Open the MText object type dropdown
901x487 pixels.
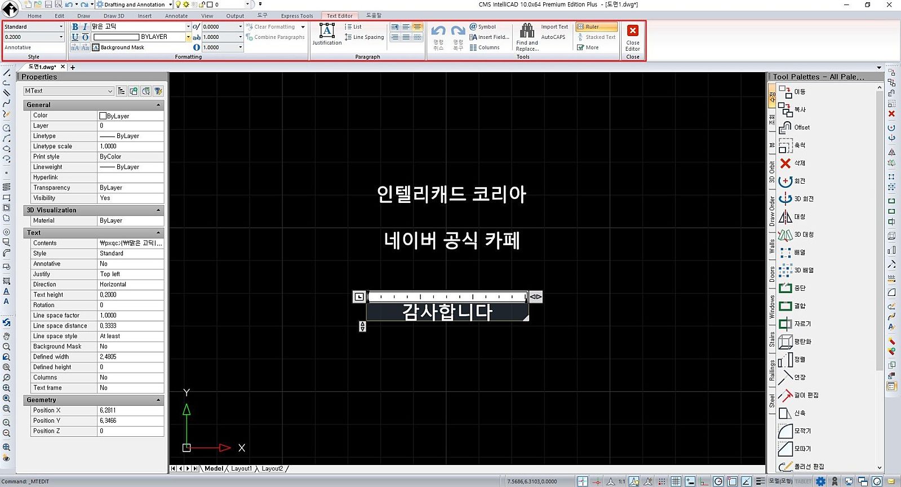(69, 91)
